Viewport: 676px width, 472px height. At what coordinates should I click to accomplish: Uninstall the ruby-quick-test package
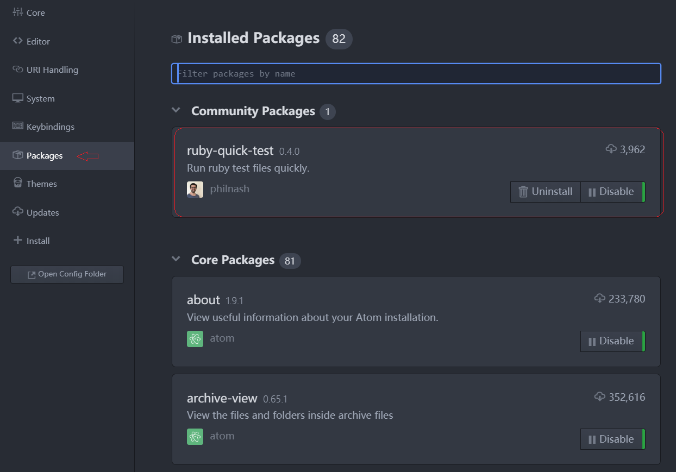(545, 191)
